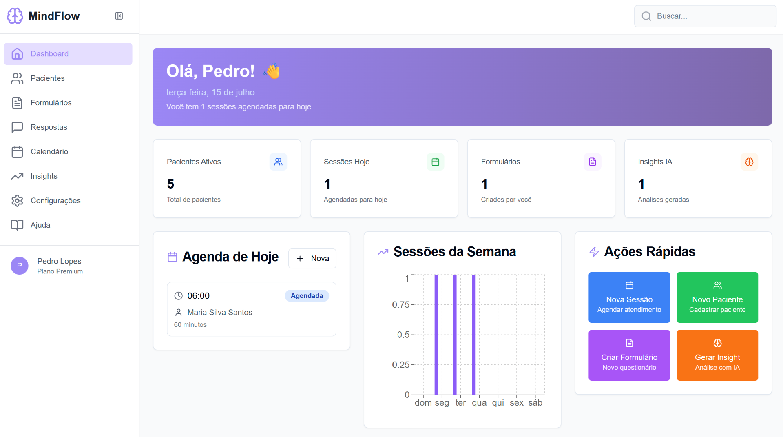Click the 'qua' bar in weekly chart

tap(473, 335)
